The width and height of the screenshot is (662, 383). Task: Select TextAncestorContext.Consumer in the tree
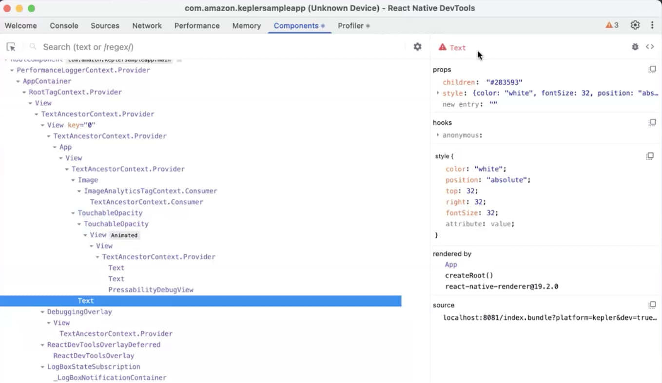(146, 202)
